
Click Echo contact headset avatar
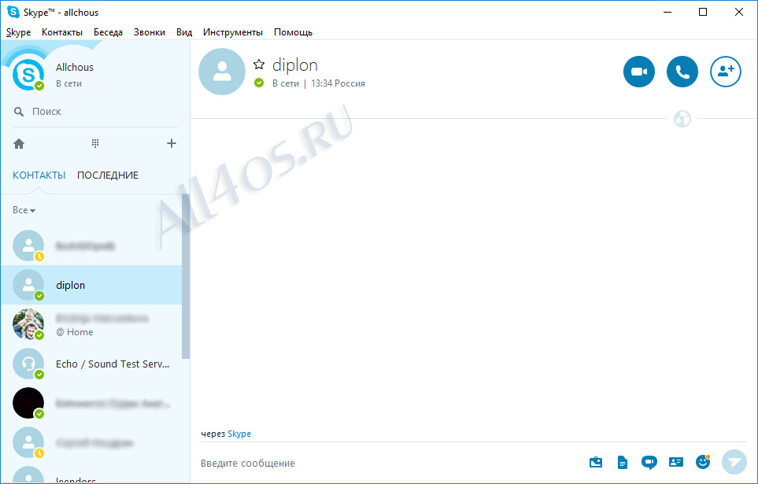(x=28, y=364)
